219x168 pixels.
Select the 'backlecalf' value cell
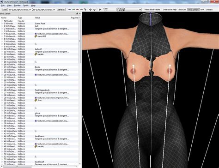[x=39, y=162]
